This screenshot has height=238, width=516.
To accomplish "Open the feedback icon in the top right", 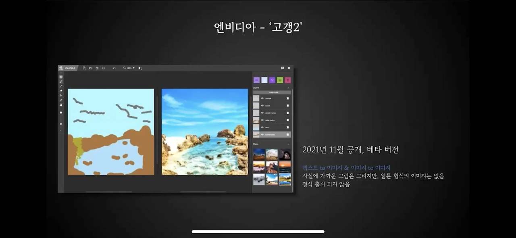I will (x=283, y=68).
